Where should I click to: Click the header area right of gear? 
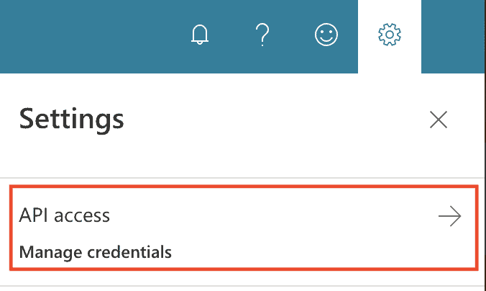tap(453, 37)
